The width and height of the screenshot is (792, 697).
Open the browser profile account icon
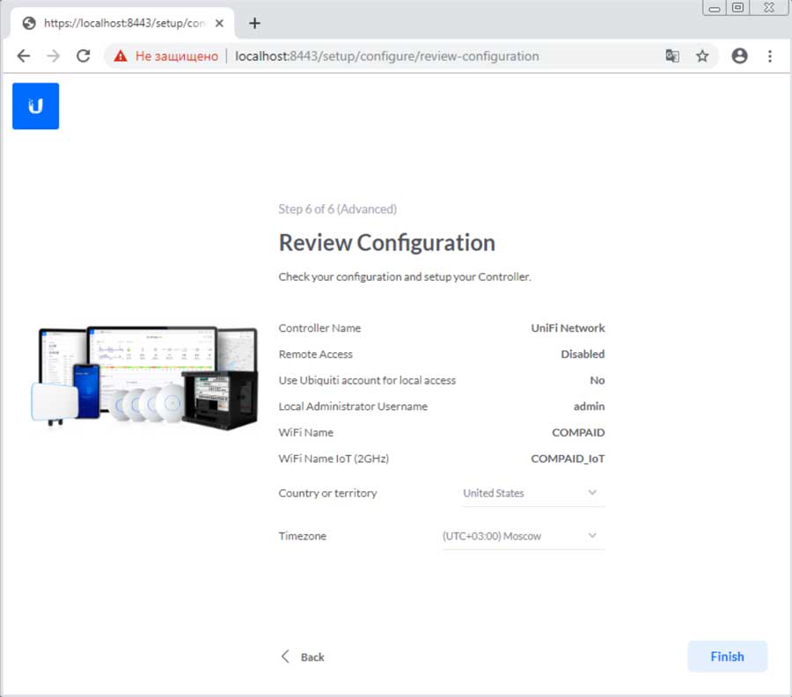(739, 55)
